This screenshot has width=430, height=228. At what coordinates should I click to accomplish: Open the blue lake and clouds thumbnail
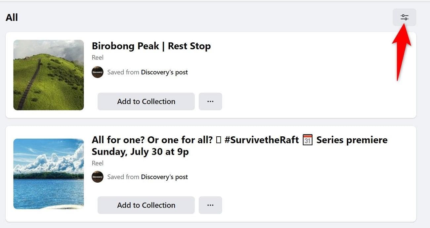click(49, 174)
